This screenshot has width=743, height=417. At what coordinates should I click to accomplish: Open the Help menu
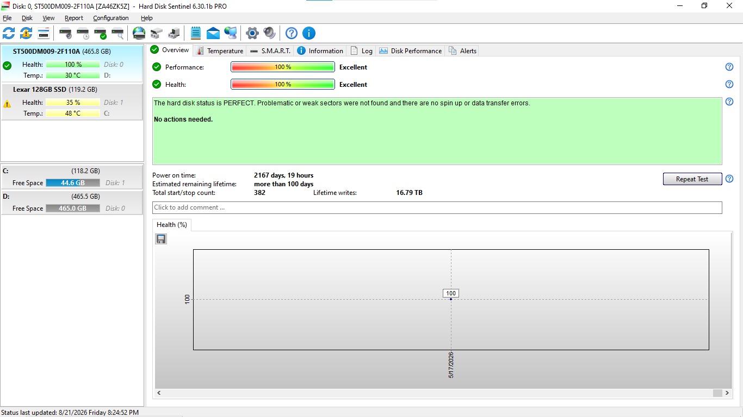[146, 18]
